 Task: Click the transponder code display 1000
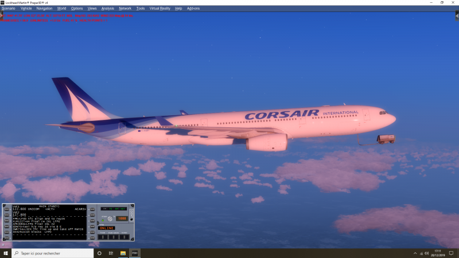(x=122, y=218)
